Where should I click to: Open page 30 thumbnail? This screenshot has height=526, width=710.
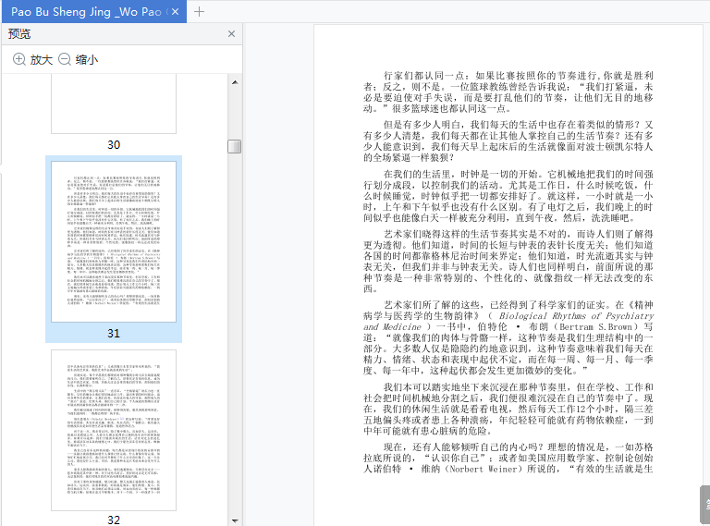[114, 104]
